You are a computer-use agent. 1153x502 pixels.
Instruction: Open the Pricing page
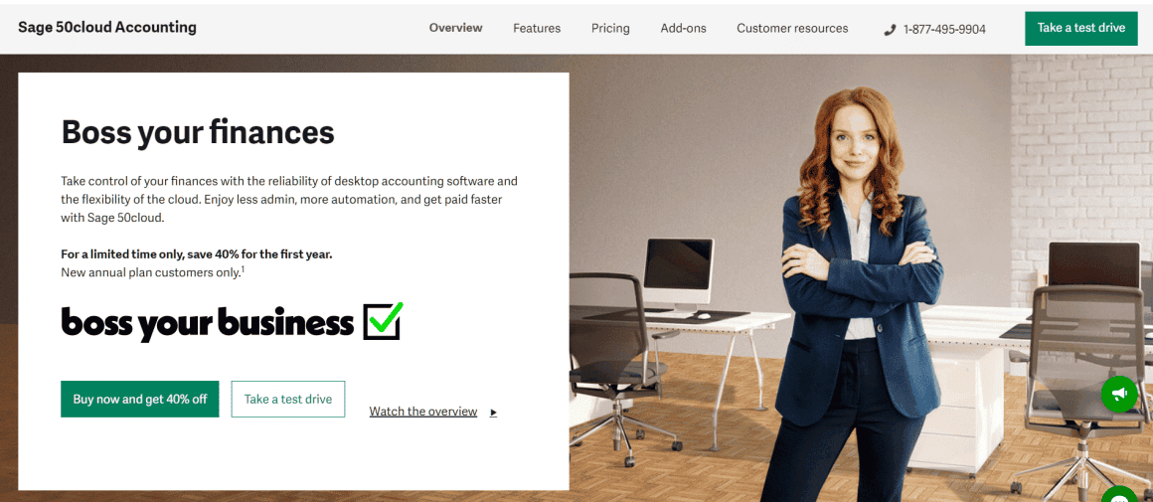tap(610, 29)
